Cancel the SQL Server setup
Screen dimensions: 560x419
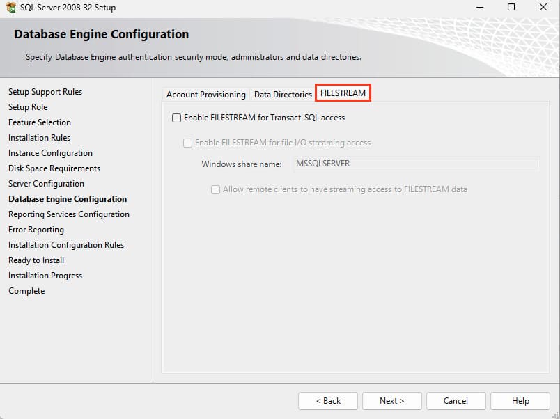click(456, 401)
